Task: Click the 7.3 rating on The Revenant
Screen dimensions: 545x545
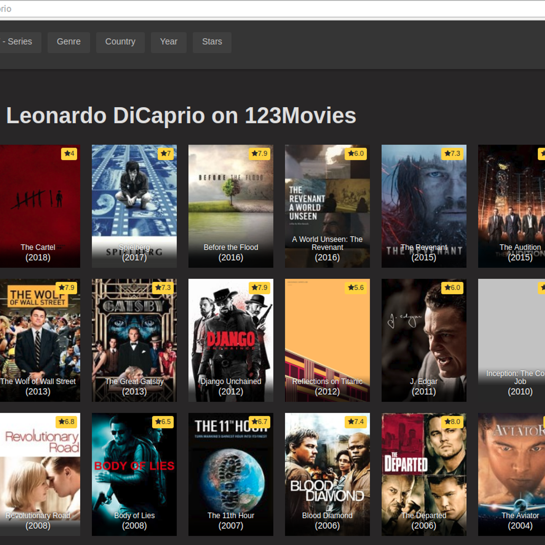Action: [x=453, y=154]
